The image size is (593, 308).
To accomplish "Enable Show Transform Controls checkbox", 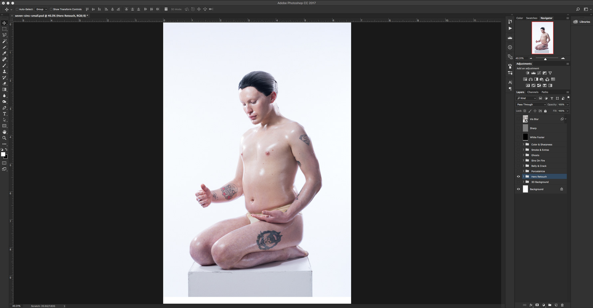I will (51, 9).
